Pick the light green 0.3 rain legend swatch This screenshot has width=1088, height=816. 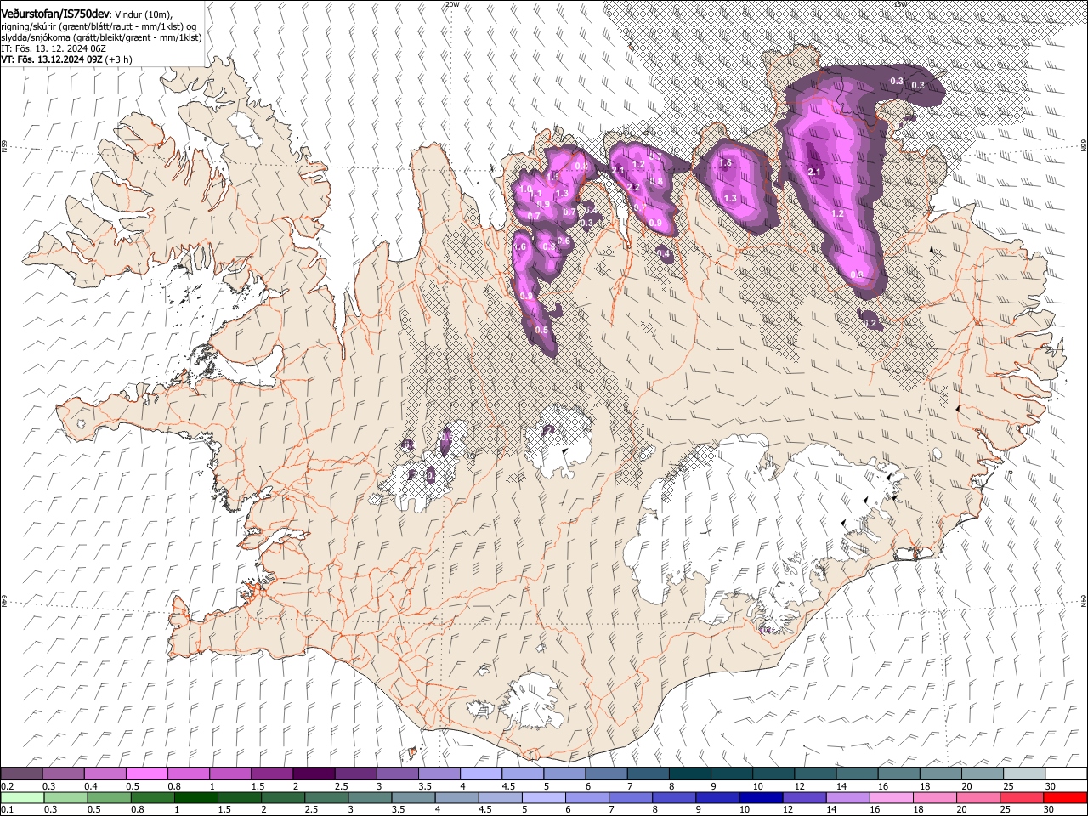[x=65, y=797]
